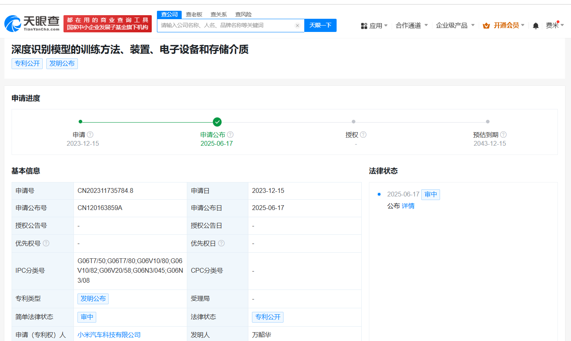Click the help icon next to 申请

tap(90, 135)
